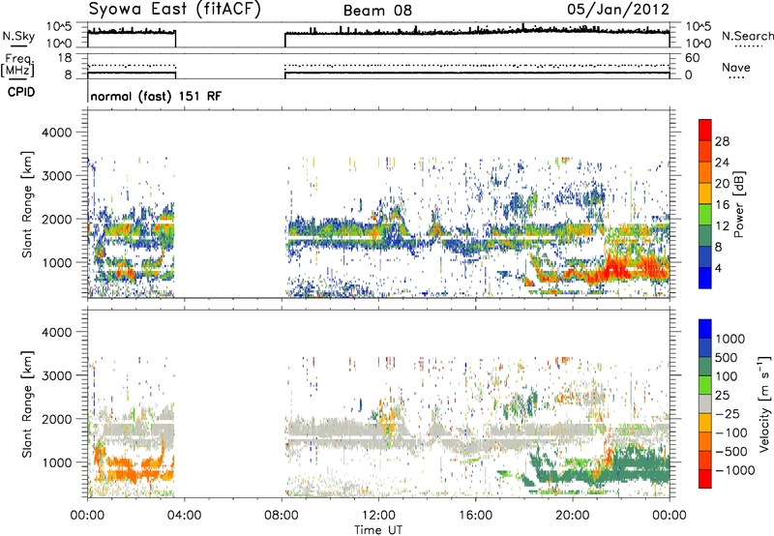Click the '500' Velocity colorbar label
This screenshot has width=774, height=536.
pyautogui.click(x=726, y=357)
